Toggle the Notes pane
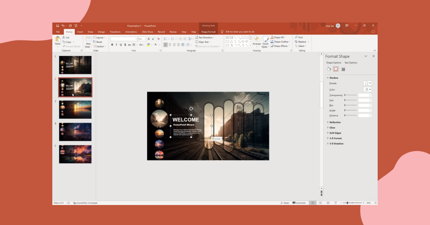430x225 pixels. click(x=285, y=203)
